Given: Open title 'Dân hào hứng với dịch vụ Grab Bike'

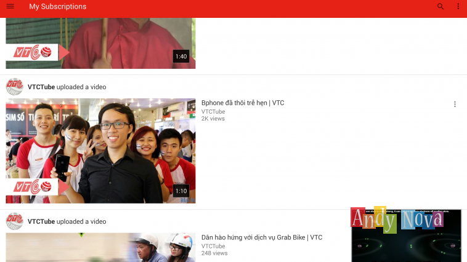Looking at the screenshot, I should click(x=261, y=237).
